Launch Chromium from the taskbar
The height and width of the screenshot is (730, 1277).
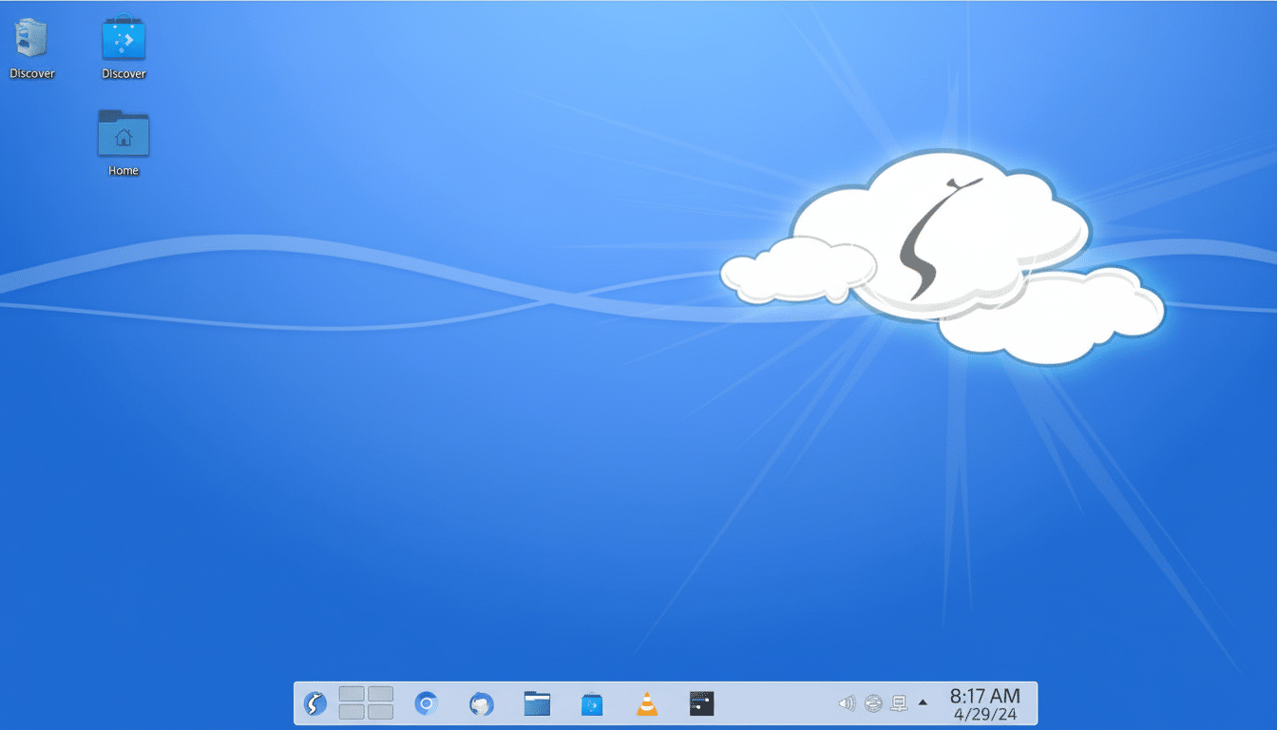426,702
